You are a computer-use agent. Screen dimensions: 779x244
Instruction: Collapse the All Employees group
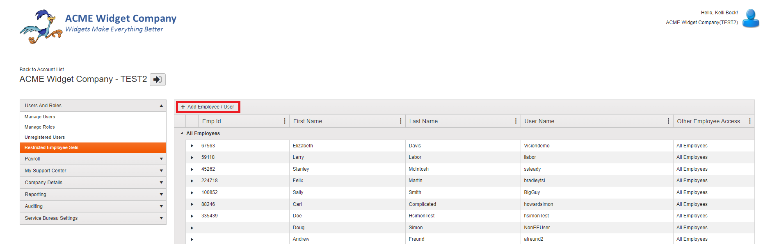(182, 133)
